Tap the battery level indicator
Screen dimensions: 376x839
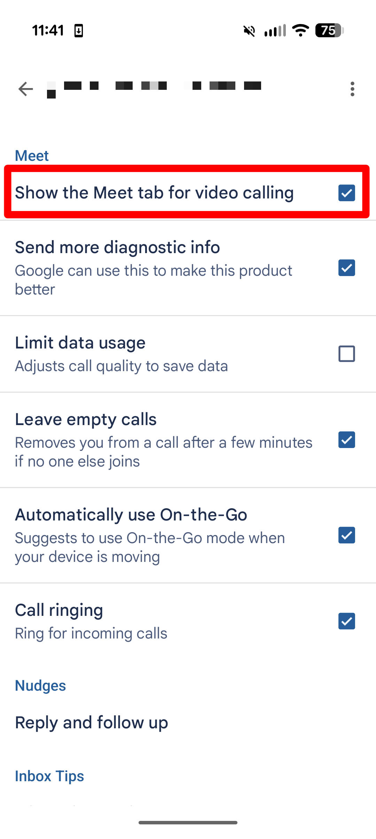pos(329,30)
